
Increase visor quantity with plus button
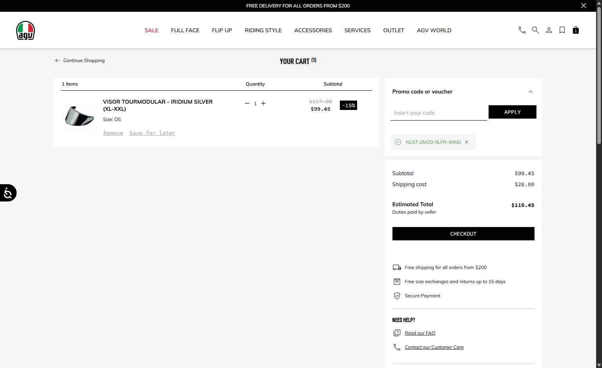[x=263, y=103]
